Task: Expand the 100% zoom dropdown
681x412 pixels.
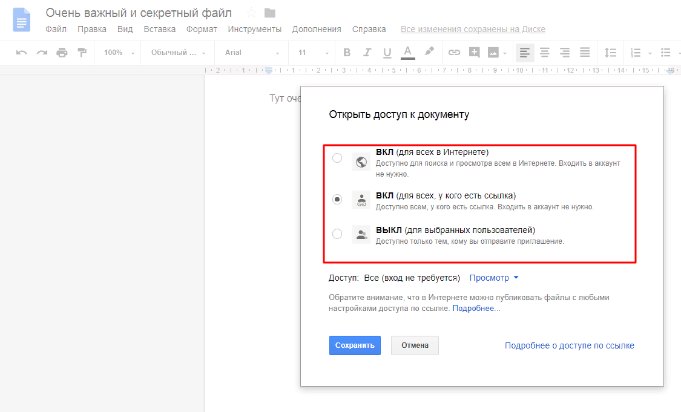Action: tap(119, 53)
